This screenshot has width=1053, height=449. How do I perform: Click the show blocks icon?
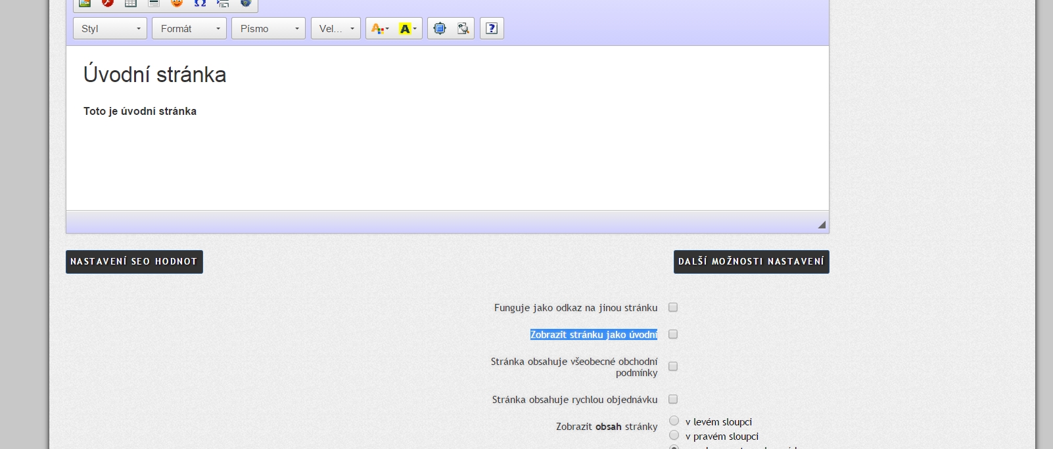[463, 28]
